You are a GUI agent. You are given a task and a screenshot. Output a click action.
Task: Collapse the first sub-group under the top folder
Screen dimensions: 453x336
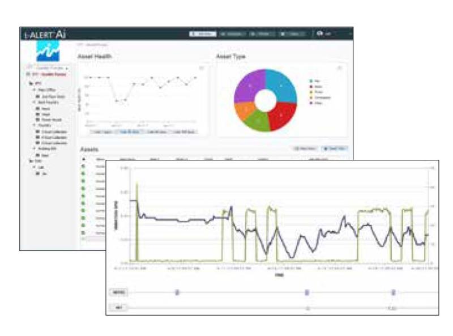[33, 90]
